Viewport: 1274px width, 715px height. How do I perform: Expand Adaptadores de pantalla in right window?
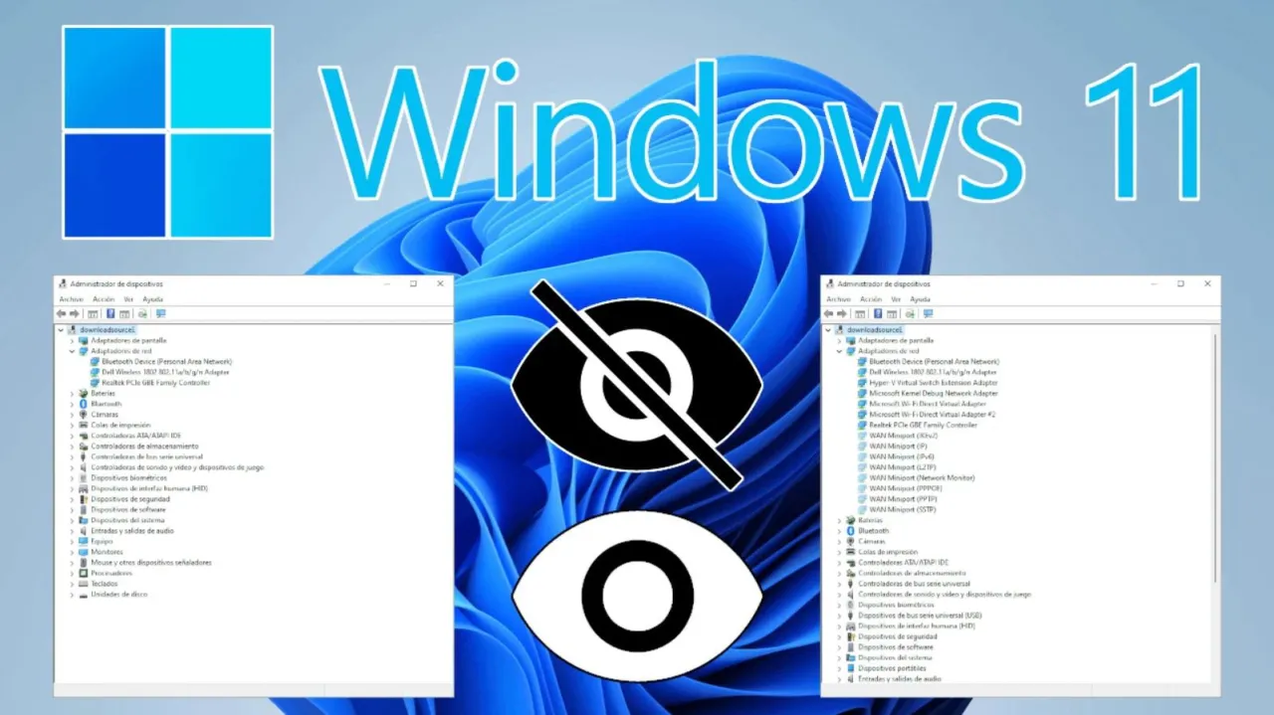pyautogui.click(x=838, y=341)
